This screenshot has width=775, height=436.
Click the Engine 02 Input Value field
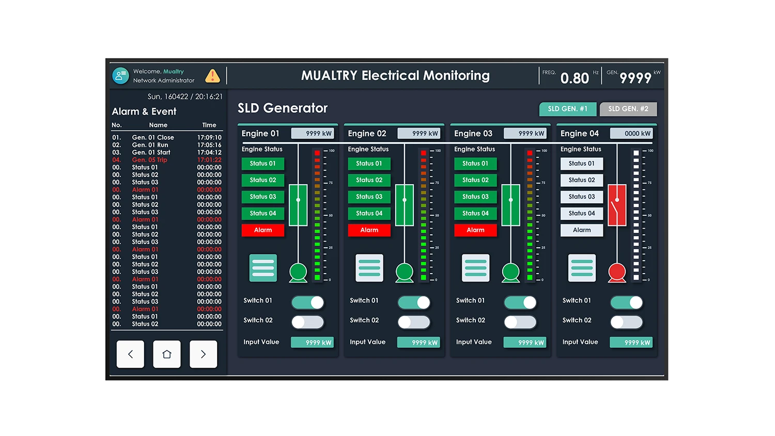(x=419, y=342)
